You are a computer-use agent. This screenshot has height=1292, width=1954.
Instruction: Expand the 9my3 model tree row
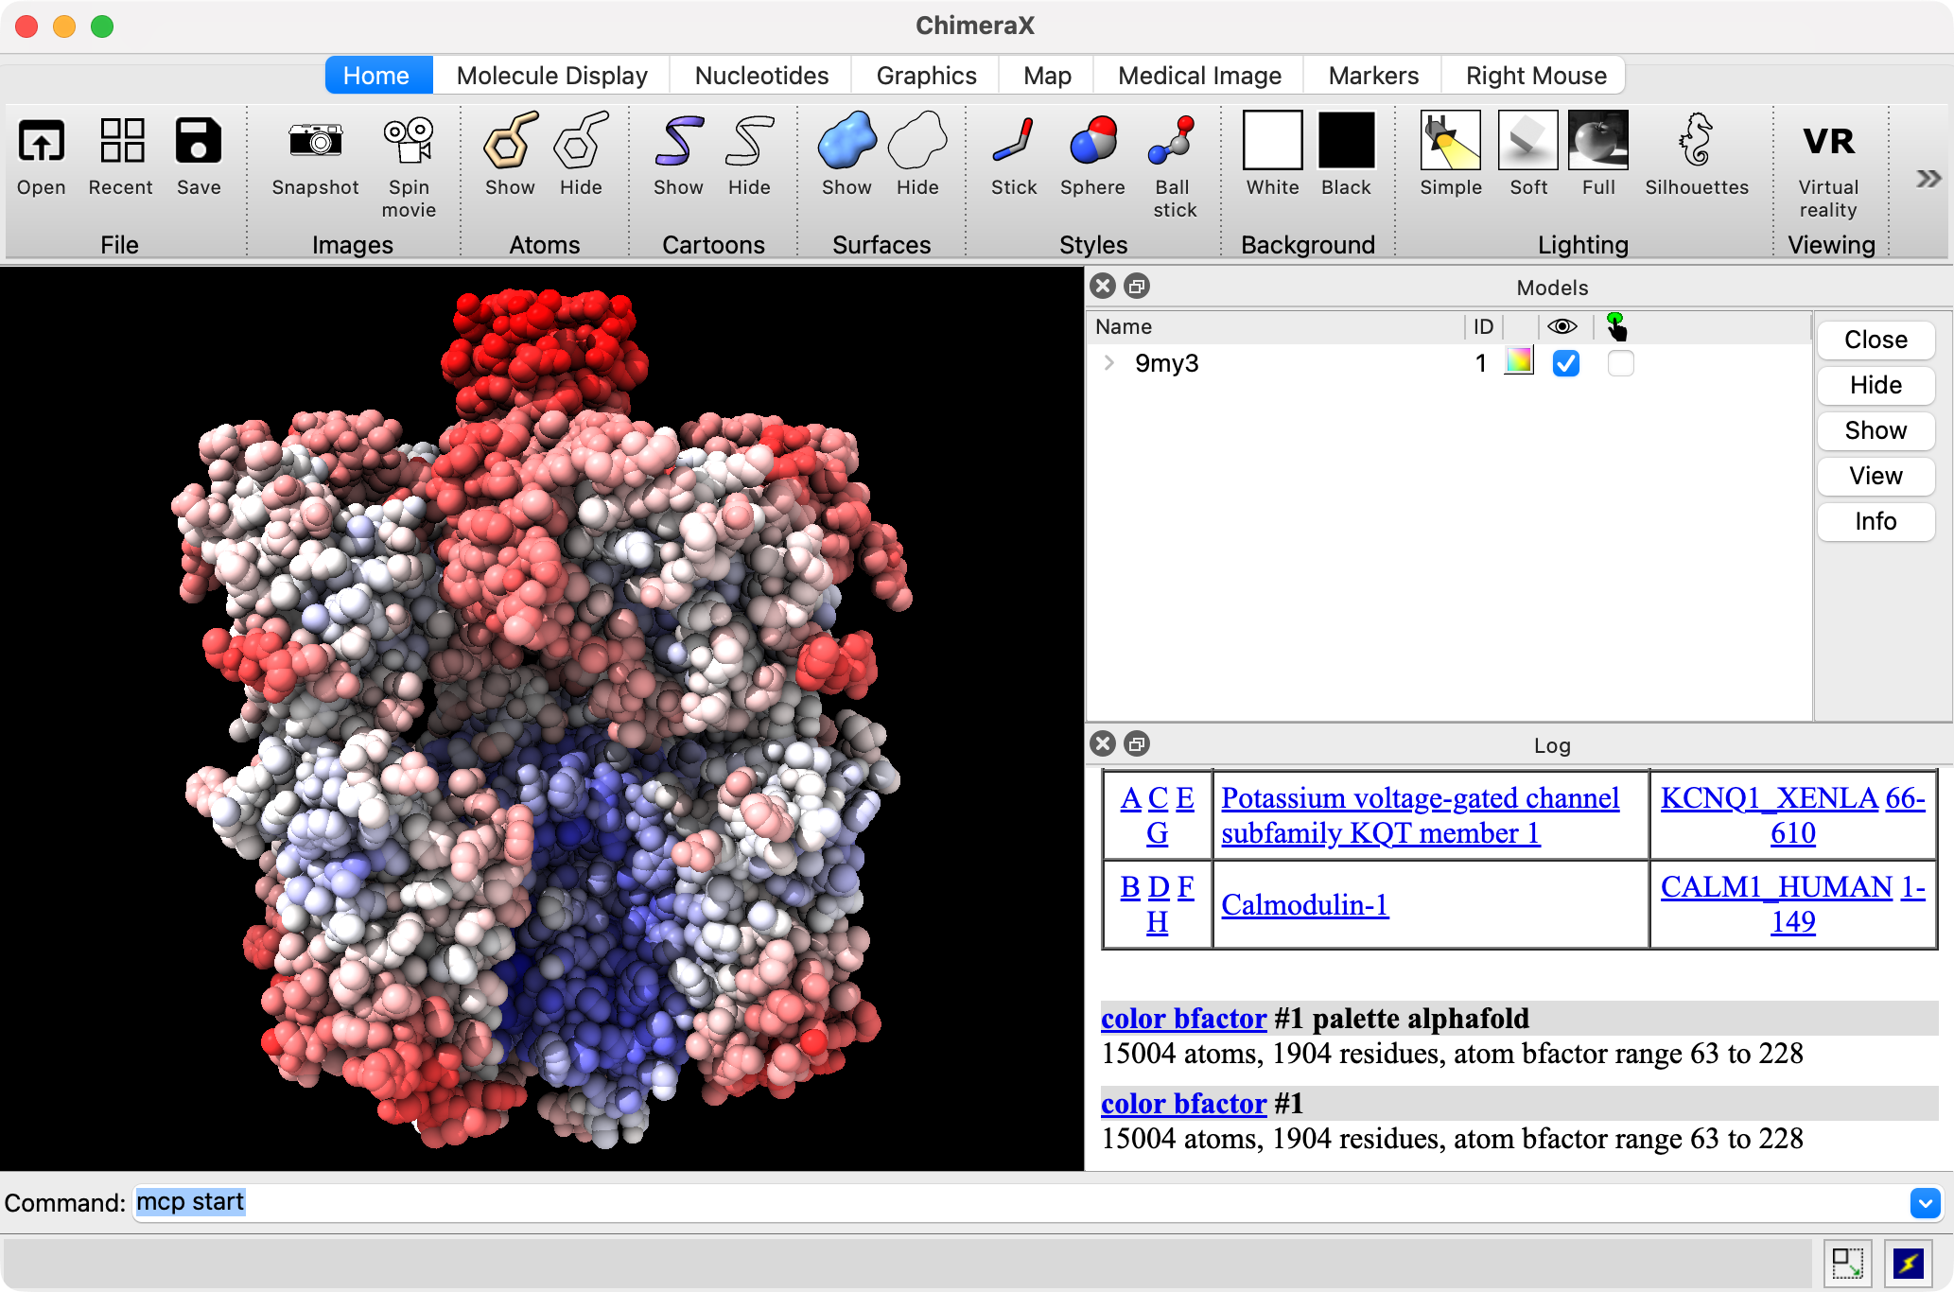click(1109, 363)
